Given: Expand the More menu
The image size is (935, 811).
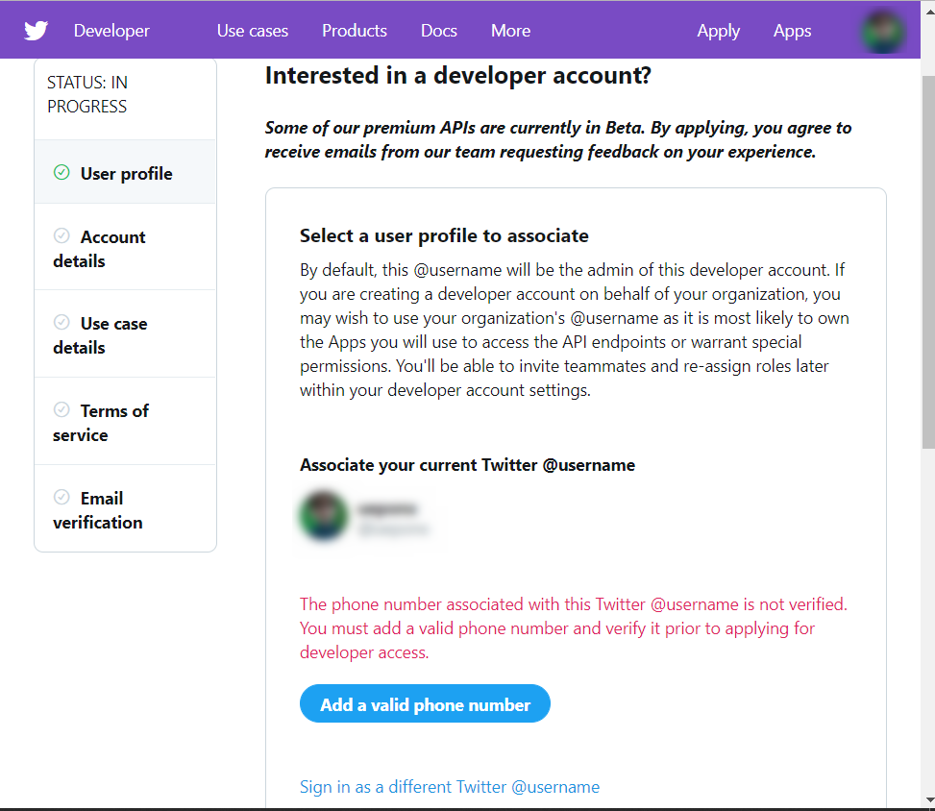Looking at the screenshot, I should 510,31.
